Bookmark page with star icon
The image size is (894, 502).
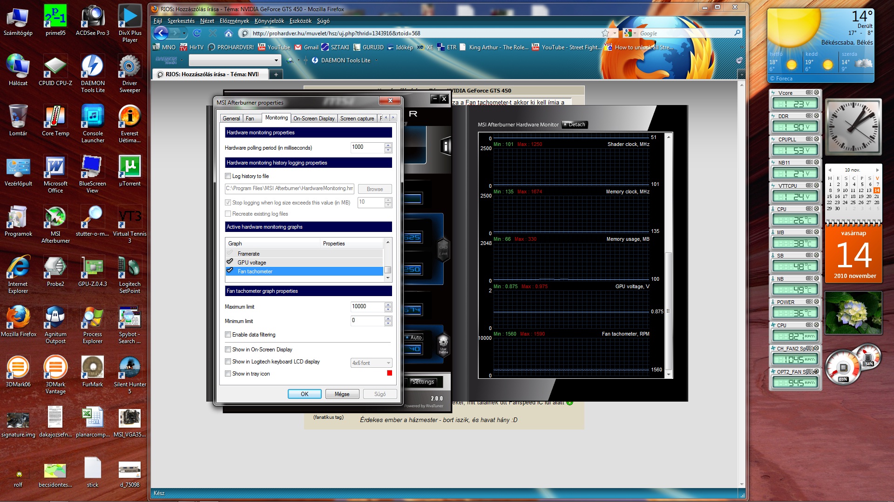[x=605, y=33]
